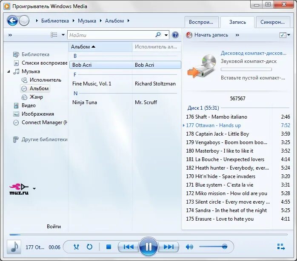Viewport: 297px width, 261px height.
Task: Open the breadcrumb arrow after Библиотека
Action: tap(73, 21)
